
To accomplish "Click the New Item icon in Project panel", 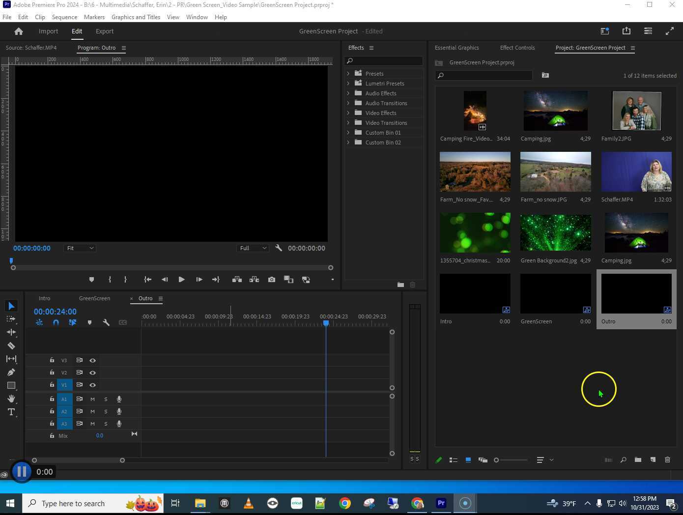I will (653, 460).
